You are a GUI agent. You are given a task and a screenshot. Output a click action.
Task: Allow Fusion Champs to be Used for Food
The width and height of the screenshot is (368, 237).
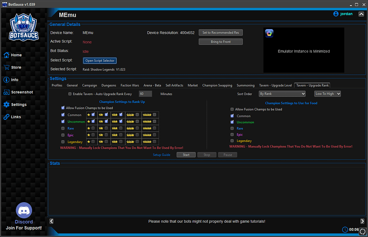pos(232,109)
